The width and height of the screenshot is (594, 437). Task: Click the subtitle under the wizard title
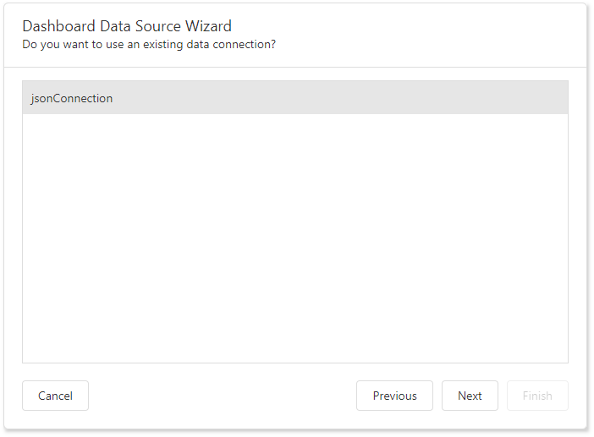149,44
